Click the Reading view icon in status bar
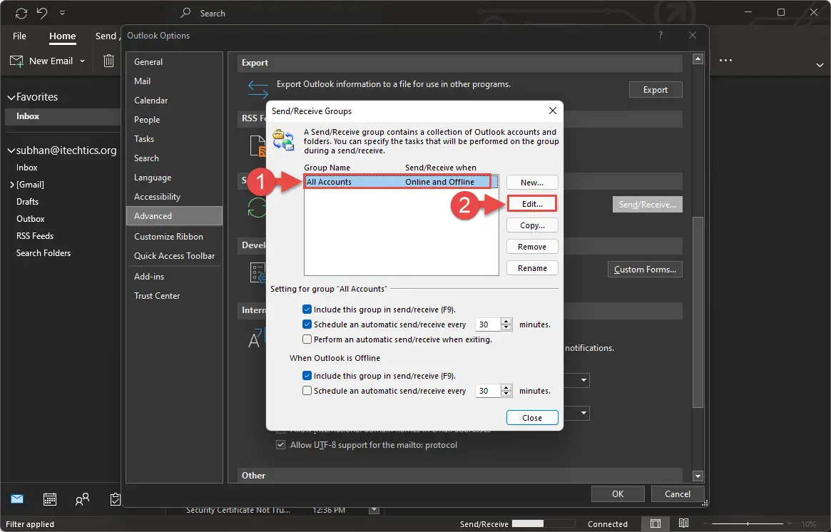831x532 pixels. point(683,523)
